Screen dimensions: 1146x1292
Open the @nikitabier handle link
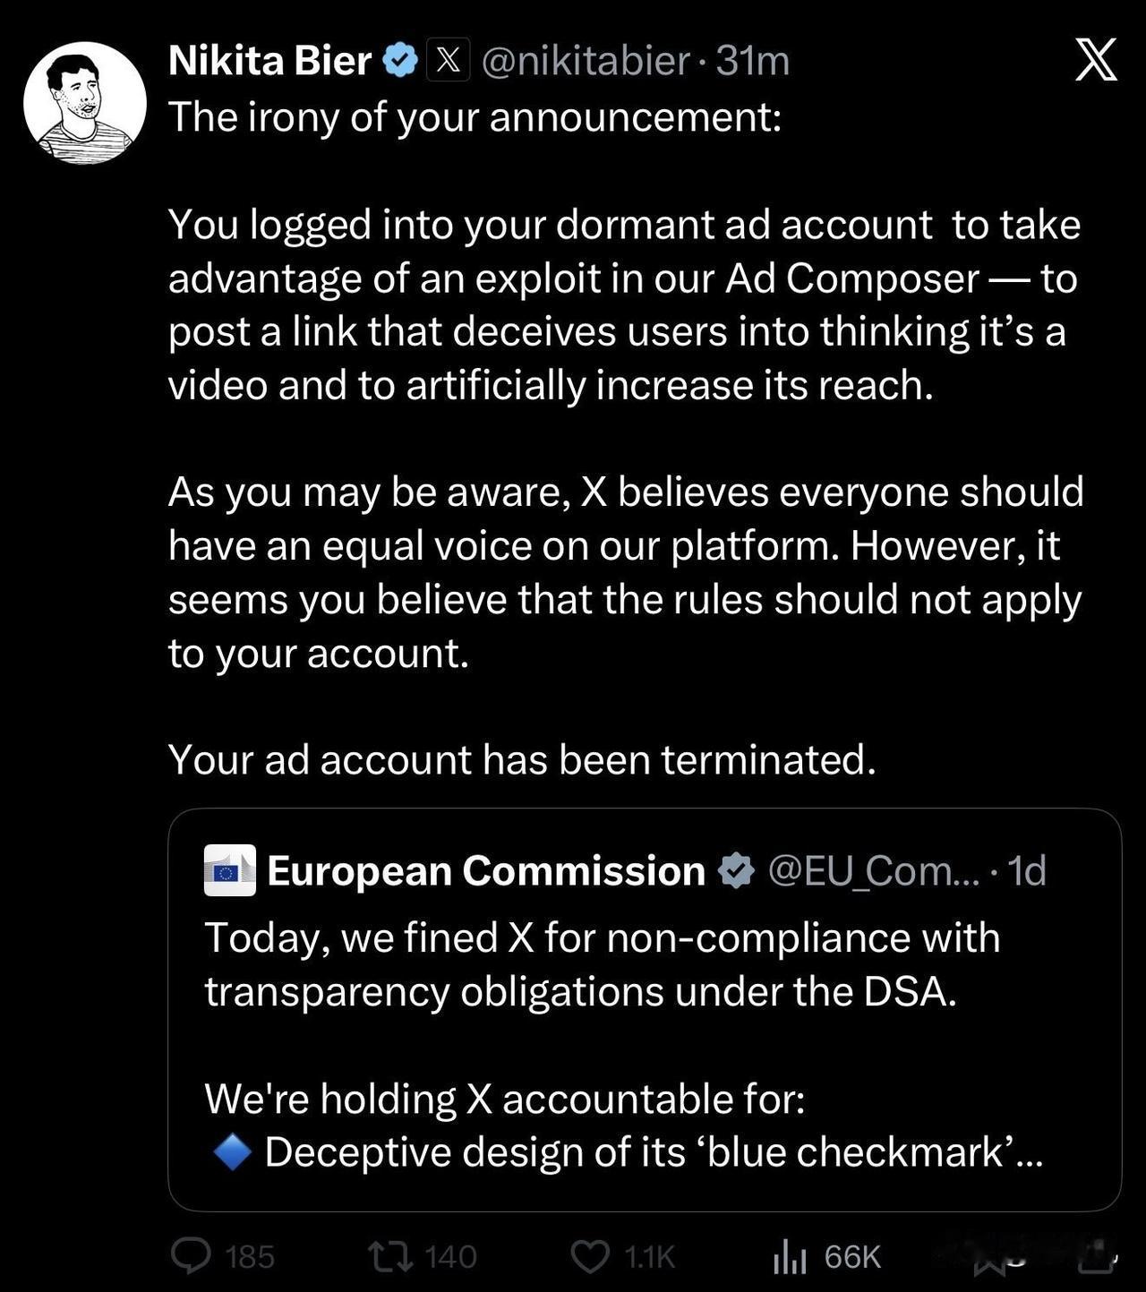click(x=586, y=61)
